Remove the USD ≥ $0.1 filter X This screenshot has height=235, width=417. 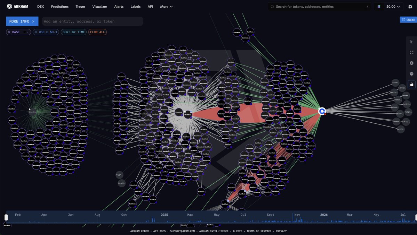(35, 32)
